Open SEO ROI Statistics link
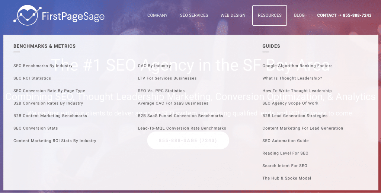 [x=32, y=78]
